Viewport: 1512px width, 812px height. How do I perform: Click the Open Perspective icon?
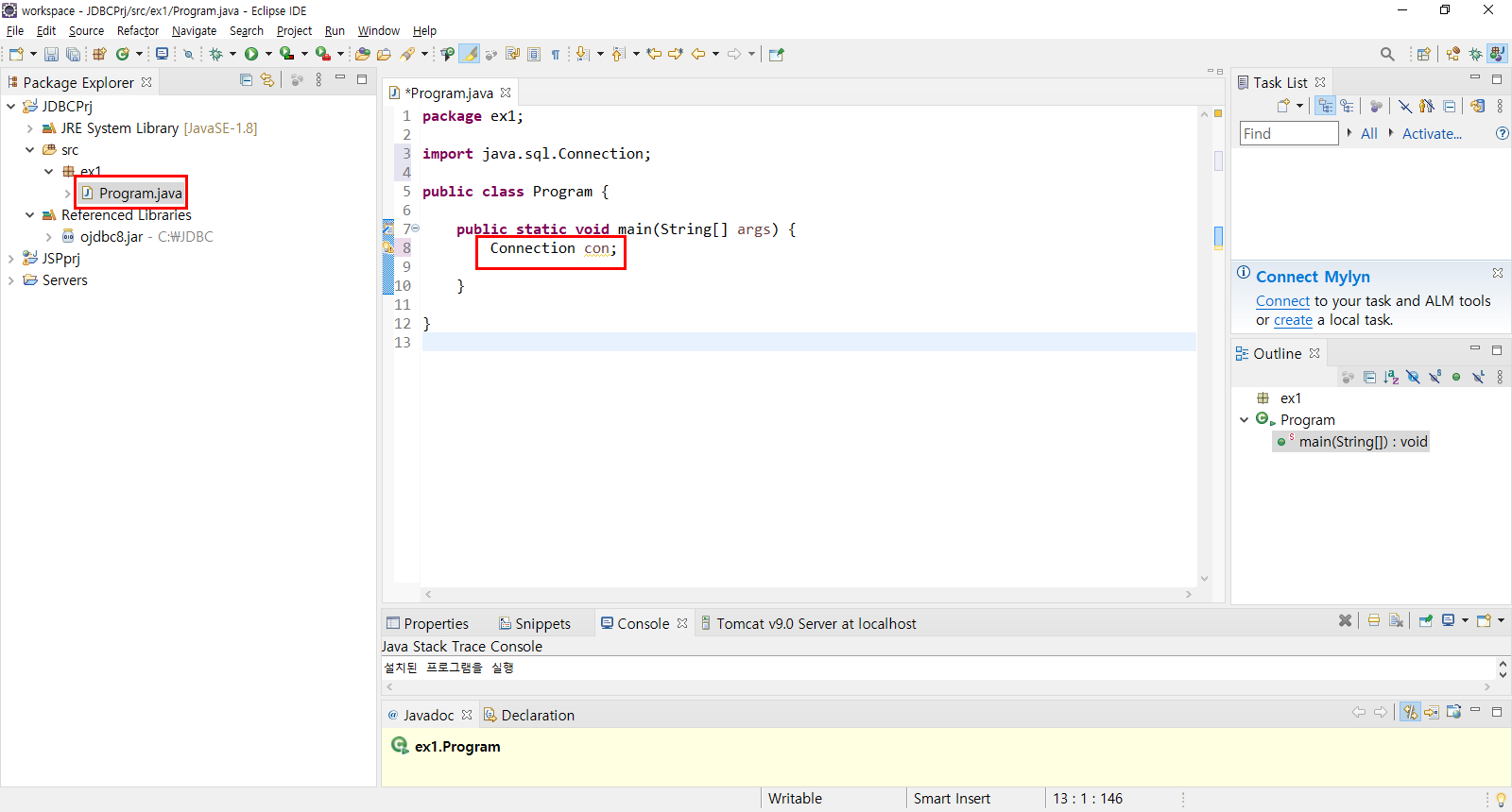click(1423, 54)
